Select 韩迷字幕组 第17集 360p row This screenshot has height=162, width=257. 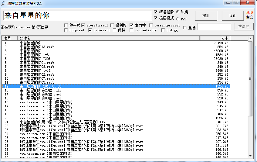116,142
